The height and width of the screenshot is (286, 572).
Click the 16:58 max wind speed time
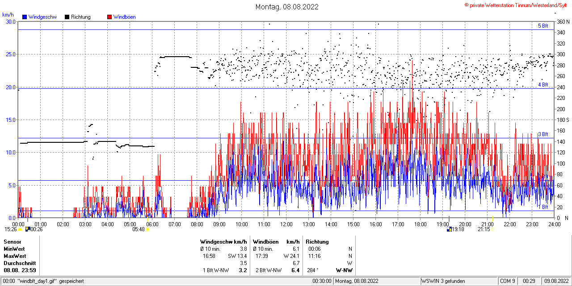coord(209,256)
